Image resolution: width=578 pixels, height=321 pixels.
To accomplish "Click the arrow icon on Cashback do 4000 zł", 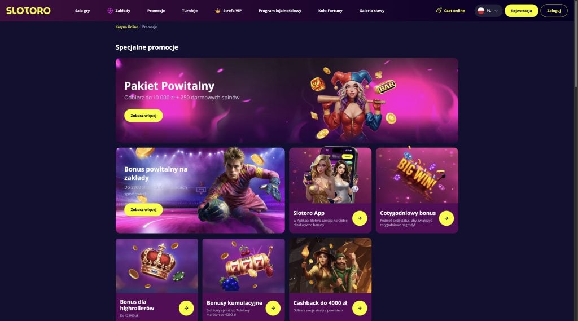I will click(360, 308).
